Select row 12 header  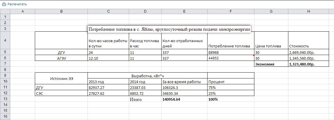5,93
